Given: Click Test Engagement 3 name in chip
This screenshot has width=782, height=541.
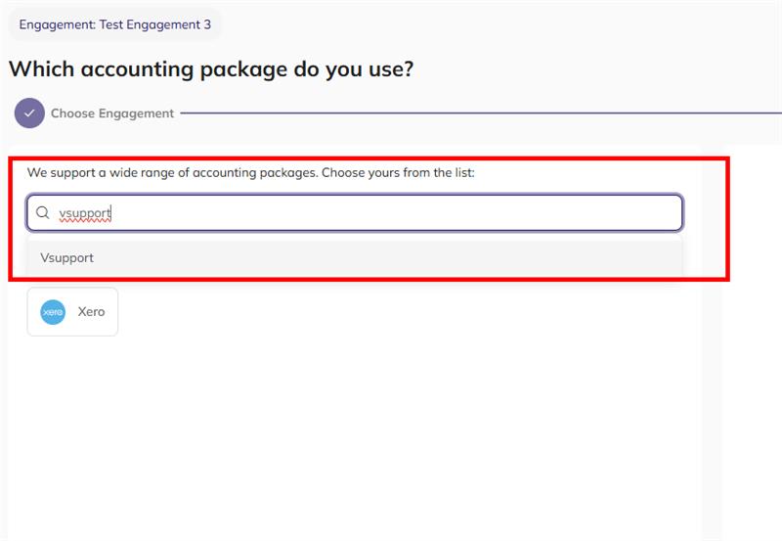Looking at the screenshot, I should [x=155, y=24].
